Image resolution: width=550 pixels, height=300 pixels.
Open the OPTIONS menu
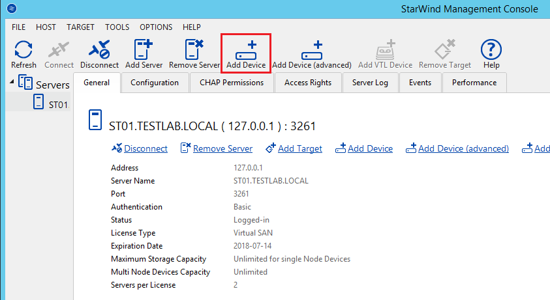point(156,27)
